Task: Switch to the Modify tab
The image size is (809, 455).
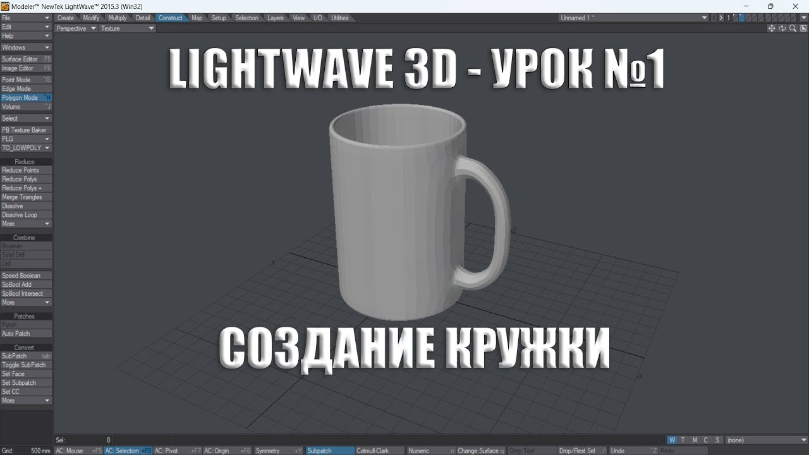Action: 91,18
